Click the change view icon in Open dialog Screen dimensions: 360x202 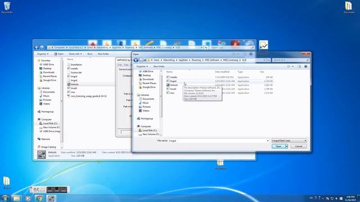289,66
